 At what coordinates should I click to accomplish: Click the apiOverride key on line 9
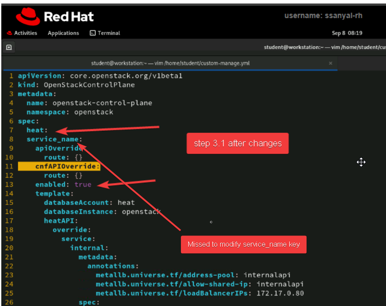tap(59, 148)
